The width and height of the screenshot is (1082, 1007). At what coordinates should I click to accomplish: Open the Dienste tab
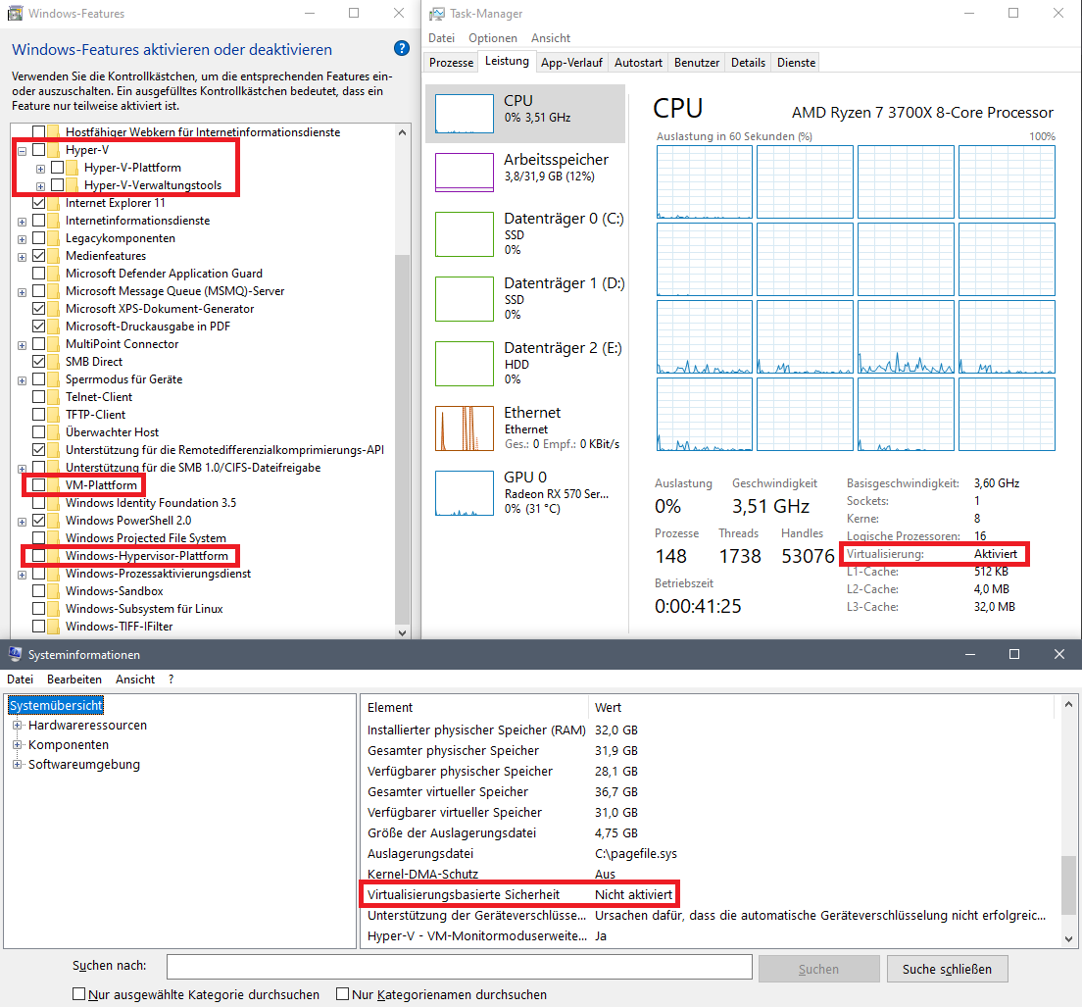tap(797, 63)
